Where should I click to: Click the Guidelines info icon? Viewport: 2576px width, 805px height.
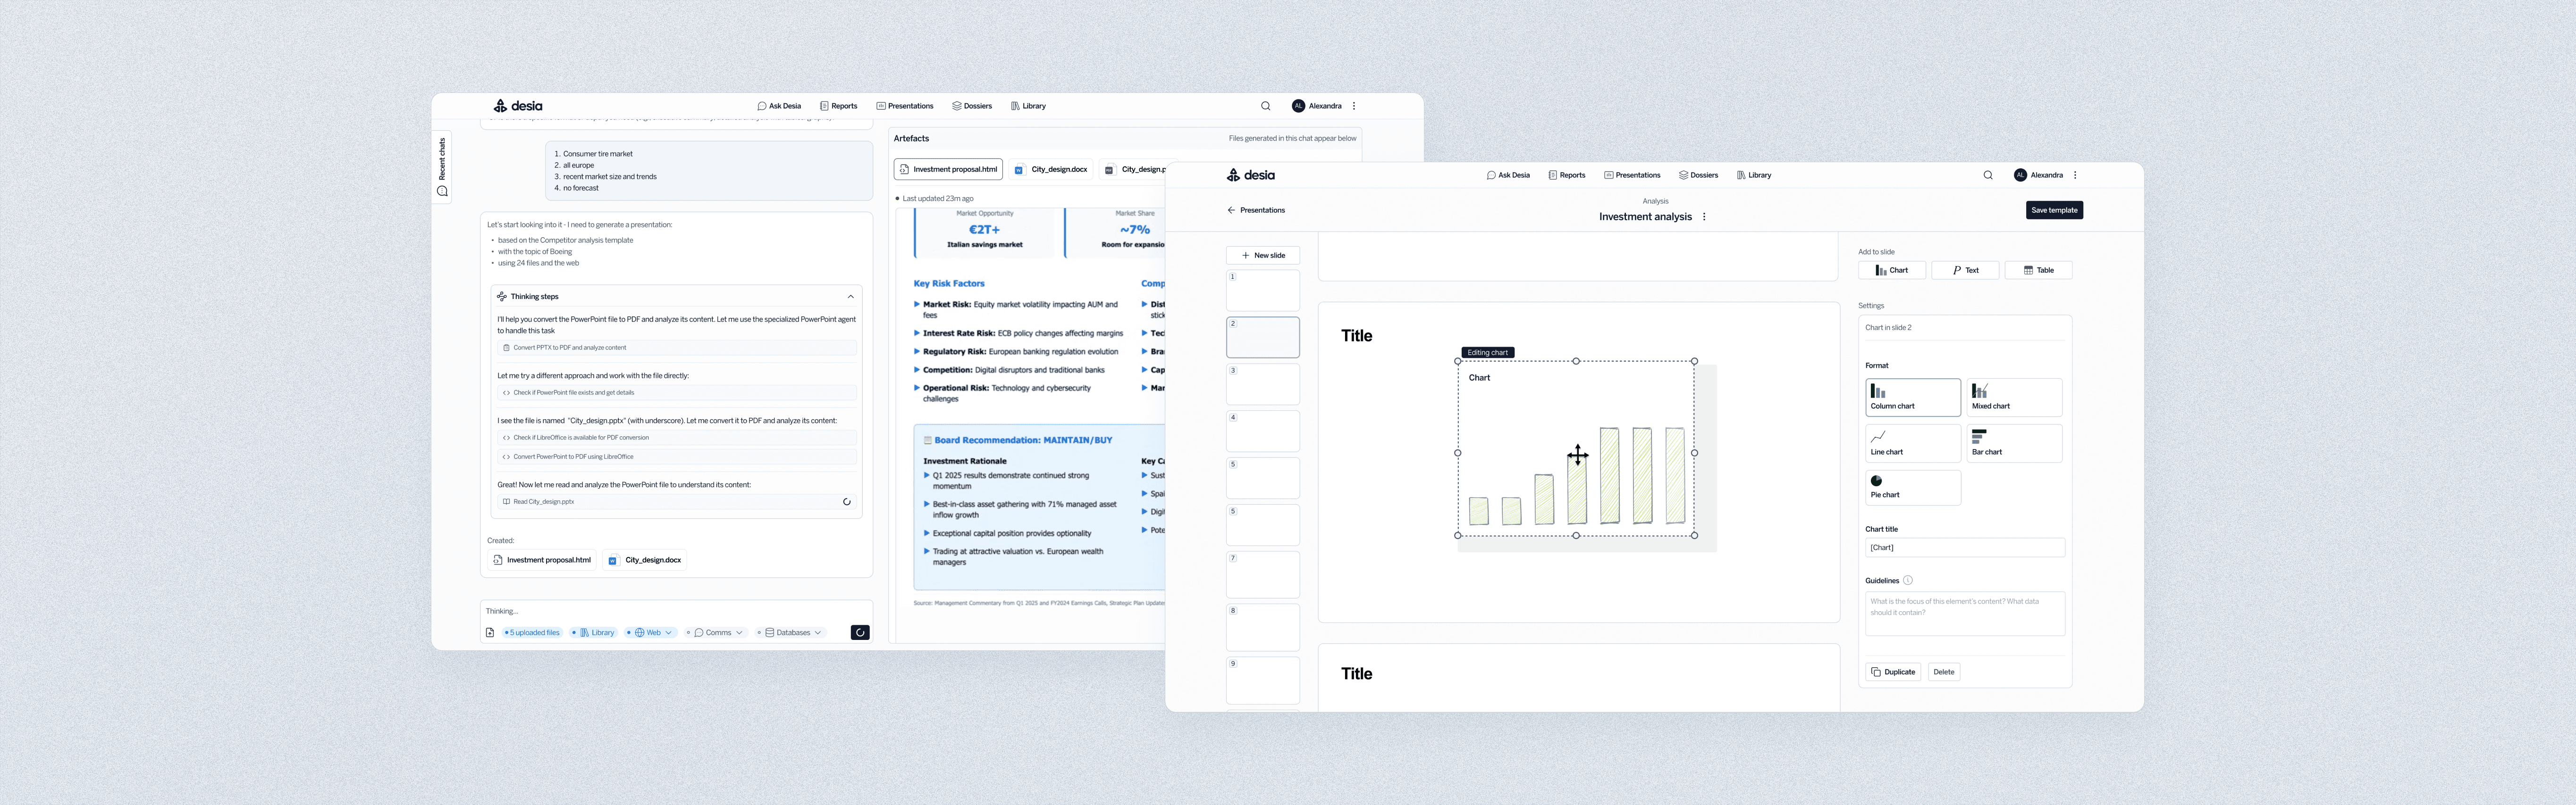pos(1907,580)
